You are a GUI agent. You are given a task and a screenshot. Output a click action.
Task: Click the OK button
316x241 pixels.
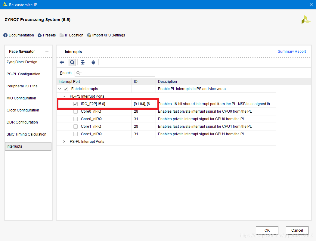click(267, 230)
